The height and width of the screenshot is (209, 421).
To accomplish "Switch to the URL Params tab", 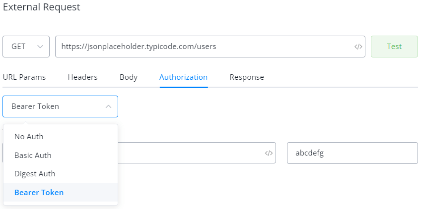I will point(24,77).
